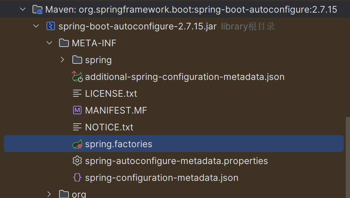Click the META-INF folder icon
The height and width of the screenshot is (198, 350).
[x=64, y=43]
